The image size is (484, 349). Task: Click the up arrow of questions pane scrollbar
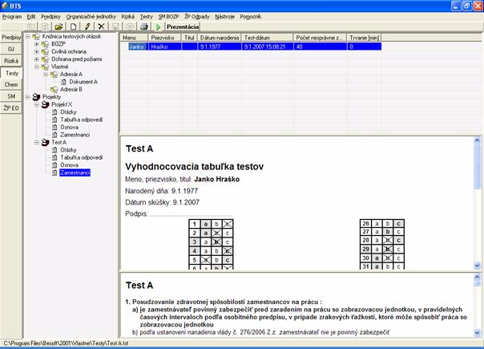478,278
